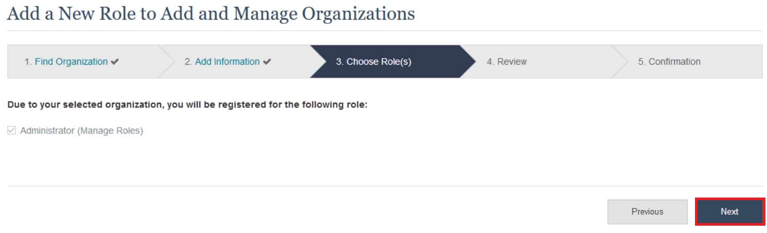Click the Add a New Role page heading
Screen dimensions: 767x233
(211, 14)
